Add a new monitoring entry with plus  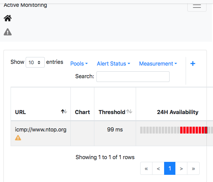pos(193,64)
